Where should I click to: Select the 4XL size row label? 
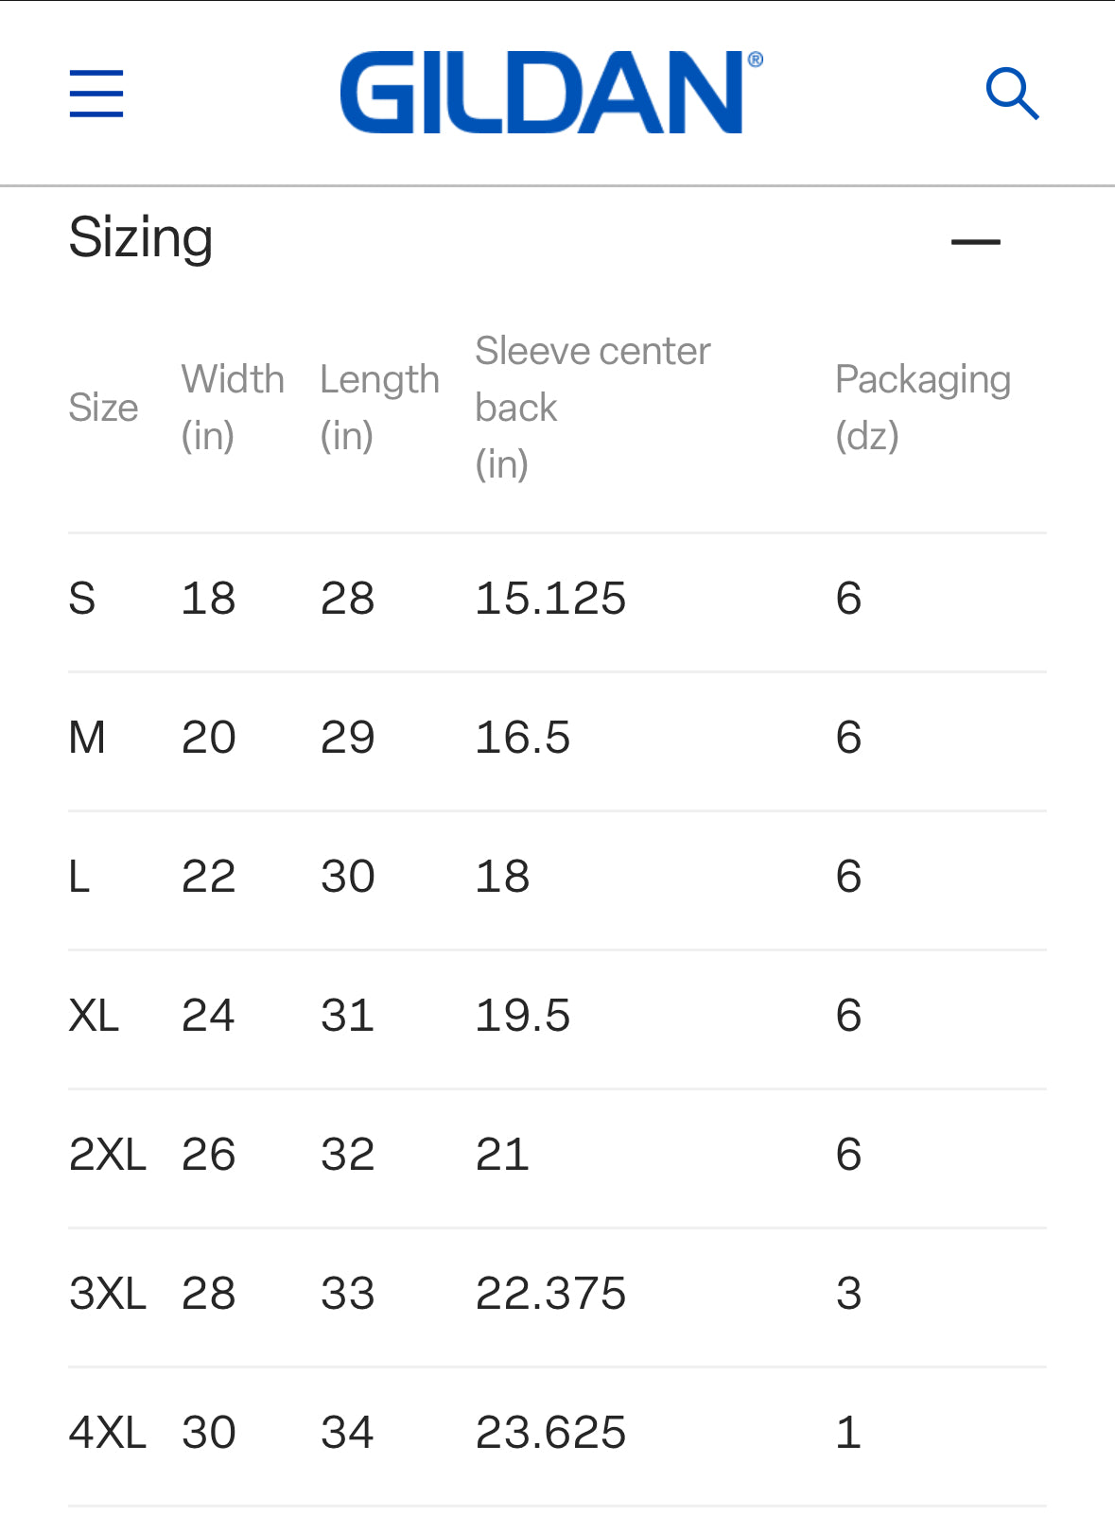point(108,1433)
